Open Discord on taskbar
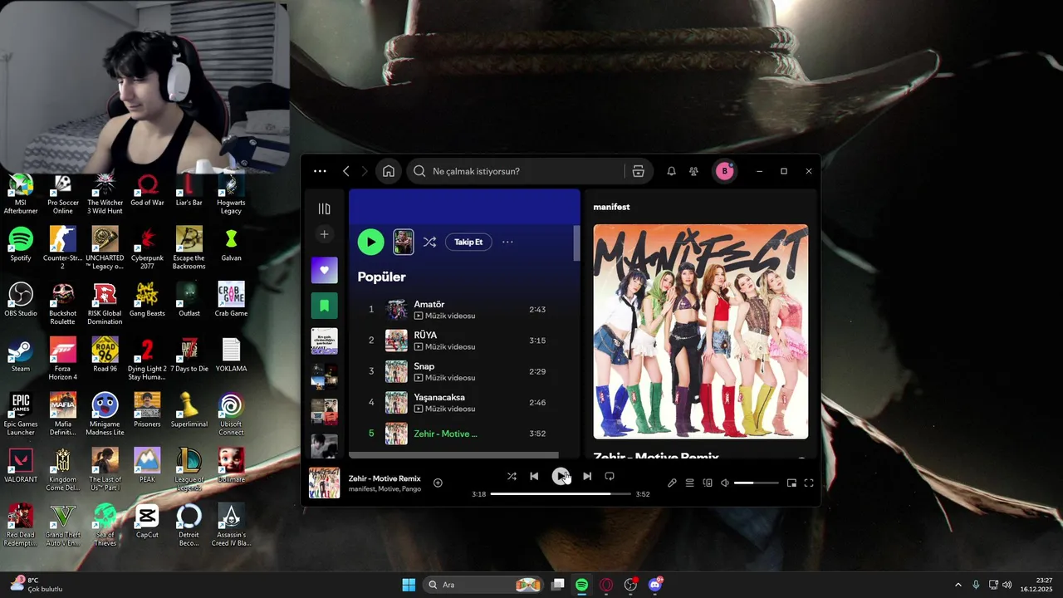 point(655,585)
